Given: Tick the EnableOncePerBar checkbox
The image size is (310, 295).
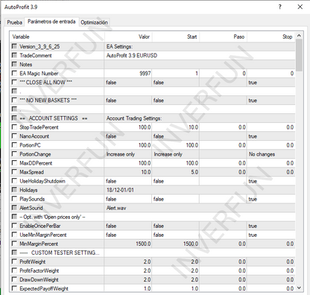Looking at the screenshot, I should tap(14, 226).
